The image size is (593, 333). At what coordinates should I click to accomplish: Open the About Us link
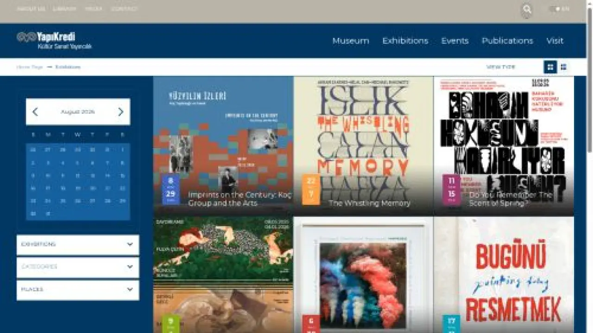click(x=31, y=9)
